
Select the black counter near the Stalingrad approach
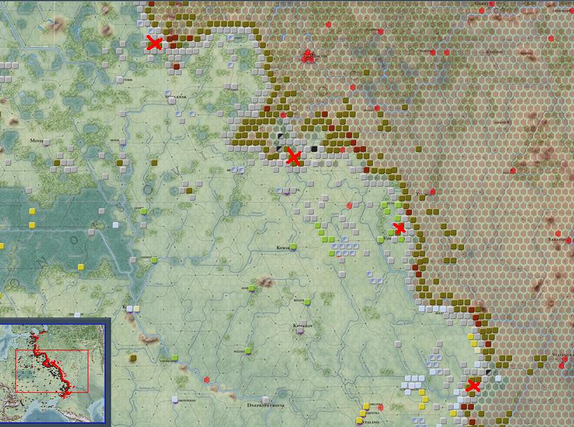pos(488,373)
